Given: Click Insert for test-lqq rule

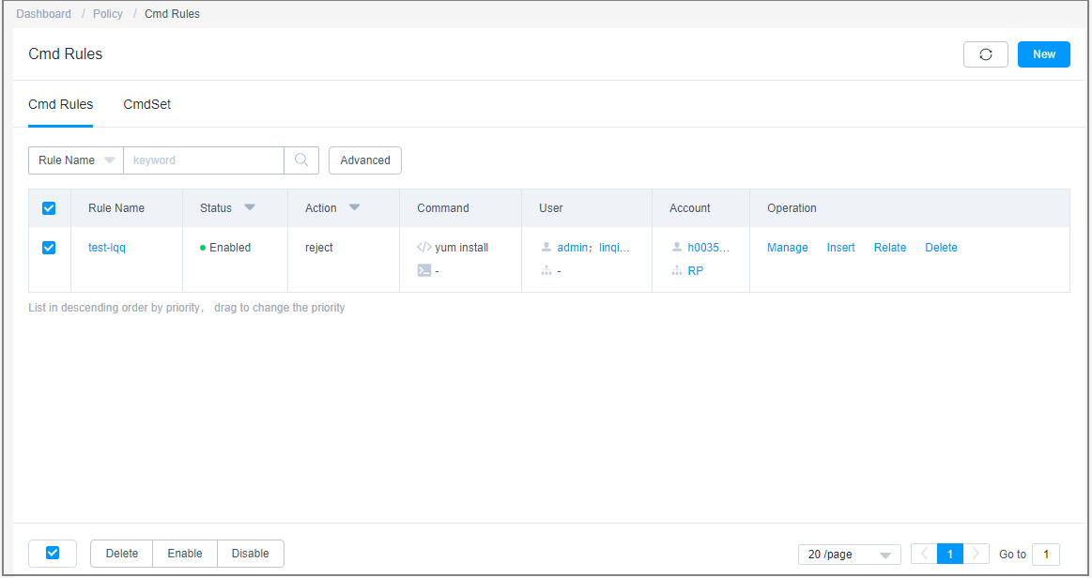Looking at the screenshot, I should pos(840,248).
